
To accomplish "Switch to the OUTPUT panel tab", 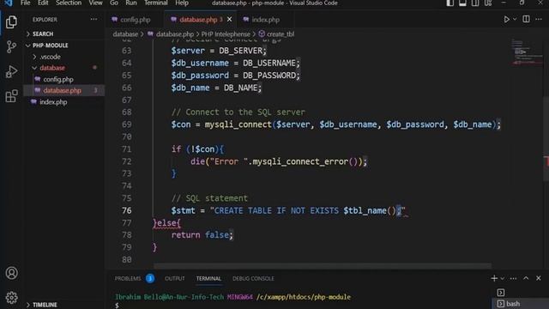I will (x=175, y=278).
